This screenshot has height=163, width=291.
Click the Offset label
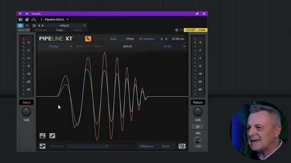pos(130,39)
